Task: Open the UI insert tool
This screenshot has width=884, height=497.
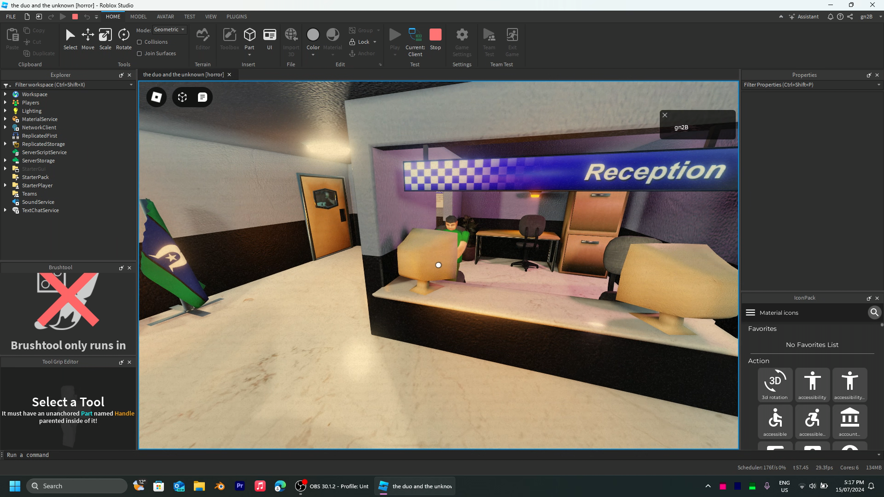Action: tap(269, 39)
